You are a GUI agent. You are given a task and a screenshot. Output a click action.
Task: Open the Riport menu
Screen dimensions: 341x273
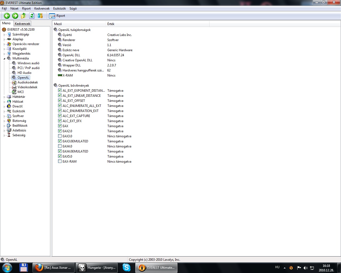26,9
